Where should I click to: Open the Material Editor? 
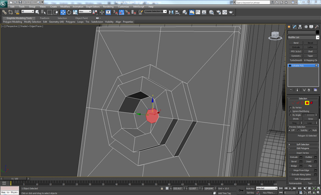[212, 12]
